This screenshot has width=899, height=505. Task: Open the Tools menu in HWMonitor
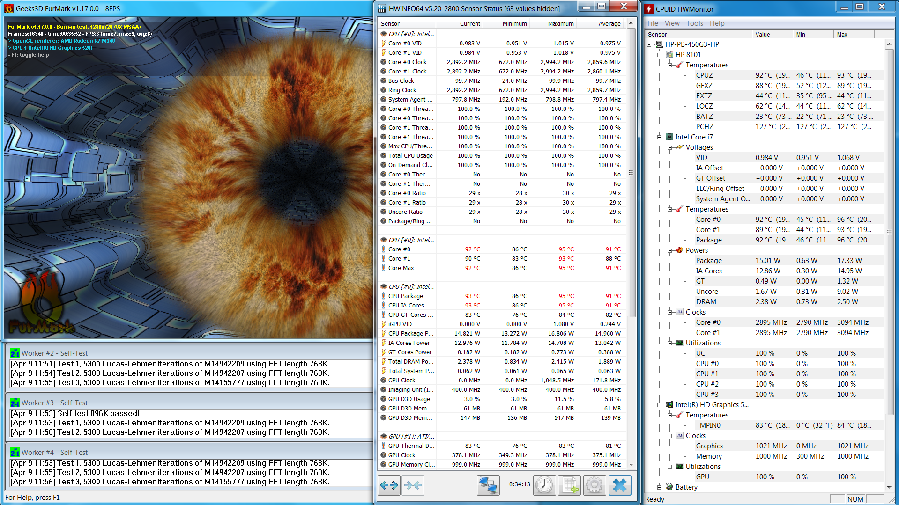coord(695,23)
